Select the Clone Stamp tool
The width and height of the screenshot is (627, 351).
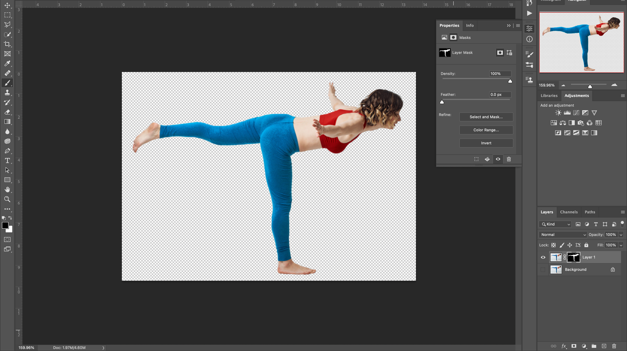(7, 92)
